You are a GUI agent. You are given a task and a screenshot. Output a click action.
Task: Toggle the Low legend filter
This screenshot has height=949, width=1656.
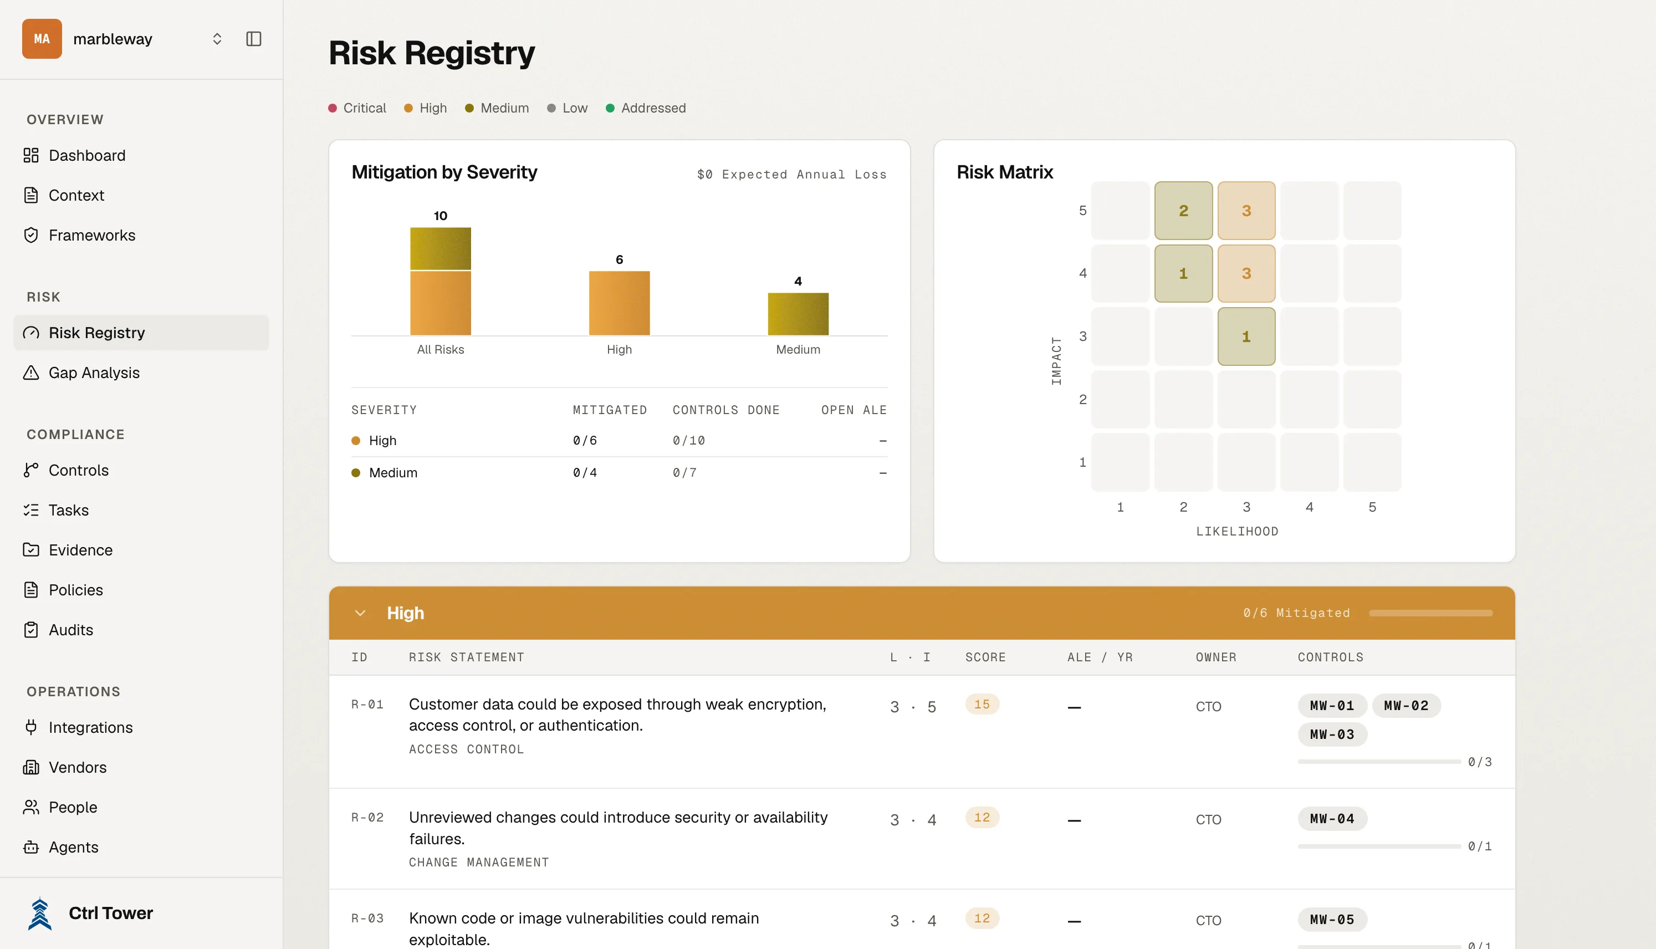(568, 108)
